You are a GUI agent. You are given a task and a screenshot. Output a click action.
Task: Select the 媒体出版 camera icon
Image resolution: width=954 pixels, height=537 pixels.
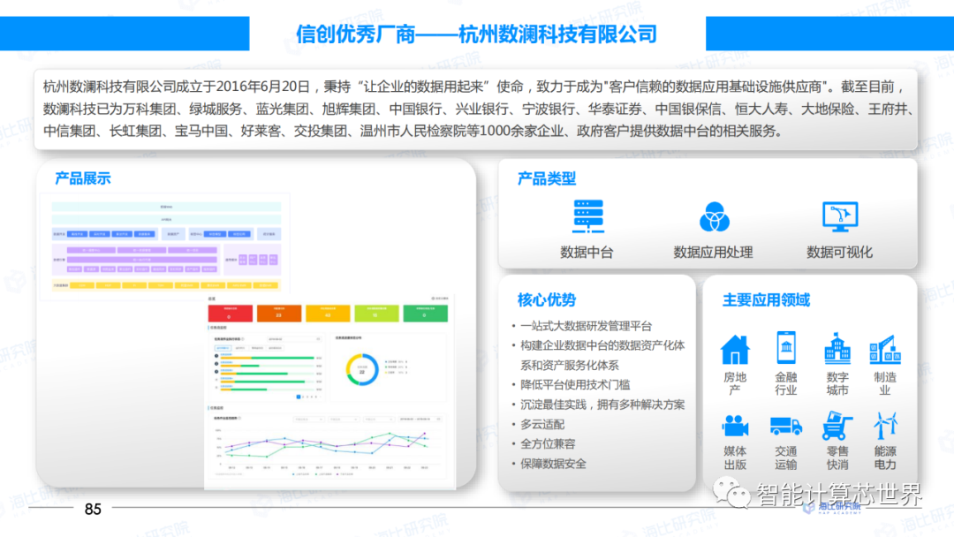735,426
